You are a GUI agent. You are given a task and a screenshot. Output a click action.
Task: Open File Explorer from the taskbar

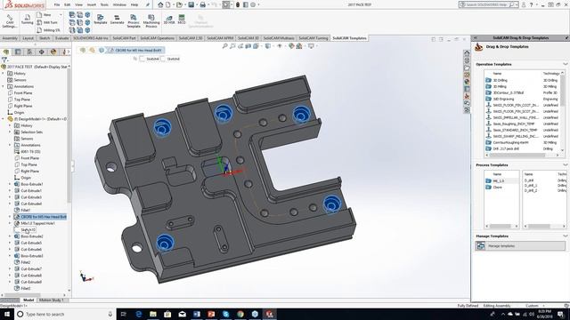(x=153, y=314)
